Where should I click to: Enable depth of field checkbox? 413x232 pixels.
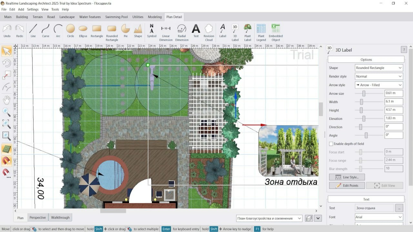[331, 144]
